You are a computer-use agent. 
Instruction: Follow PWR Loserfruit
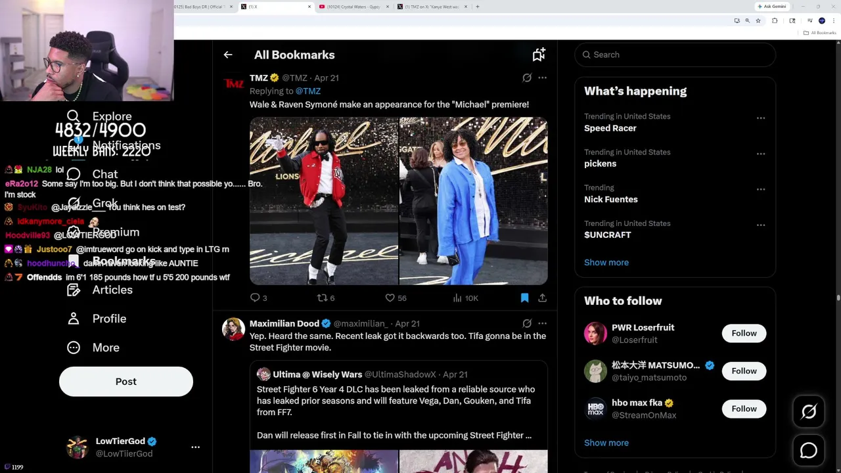tap(744, 333)
